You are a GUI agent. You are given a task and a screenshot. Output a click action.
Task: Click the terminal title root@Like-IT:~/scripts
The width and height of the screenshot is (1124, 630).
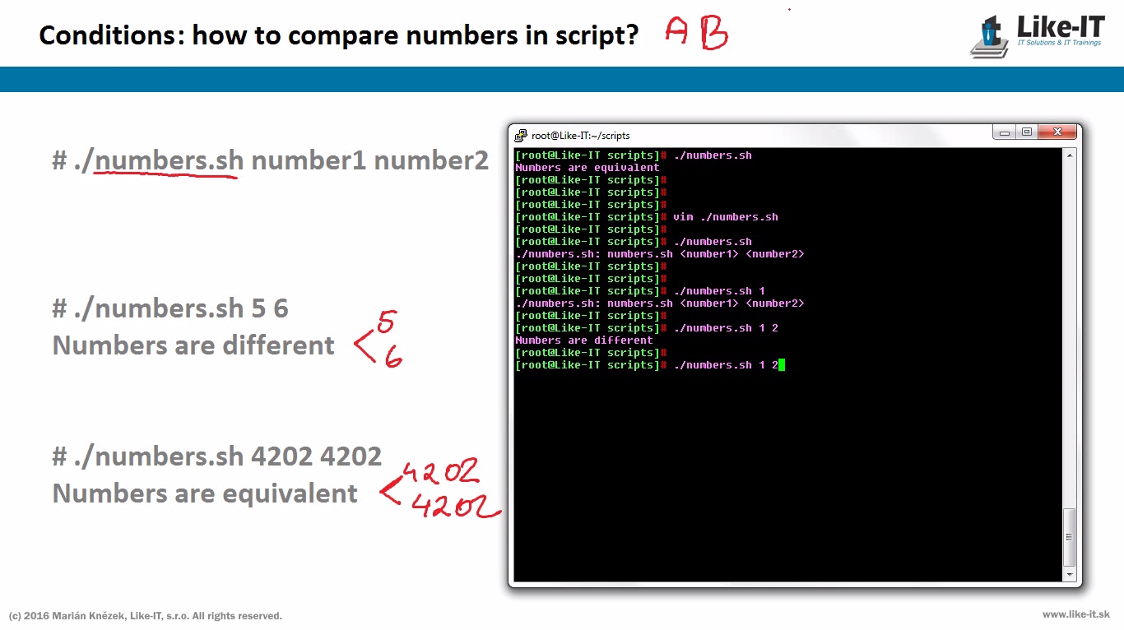[581, 136]
